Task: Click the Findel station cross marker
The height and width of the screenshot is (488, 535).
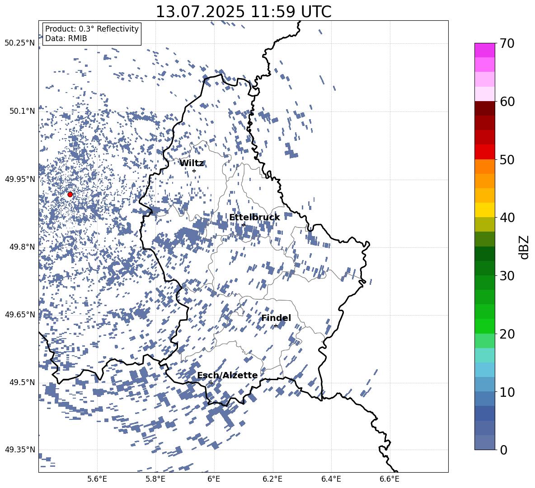Action: coord(276,326)
